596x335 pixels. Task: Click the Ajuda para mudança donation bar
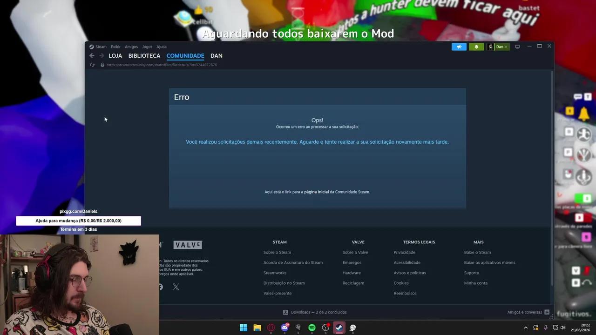[78, 221]
